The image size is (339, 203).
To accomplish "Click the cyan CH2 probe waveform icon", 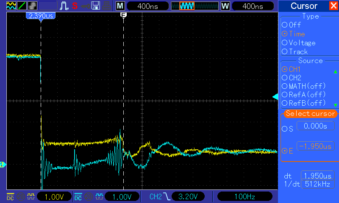I will click(x=99, y=197).
